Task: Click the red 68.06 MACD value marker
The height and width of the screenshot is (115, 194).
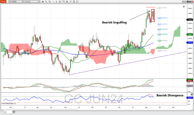Action: (x=190, y=81)
